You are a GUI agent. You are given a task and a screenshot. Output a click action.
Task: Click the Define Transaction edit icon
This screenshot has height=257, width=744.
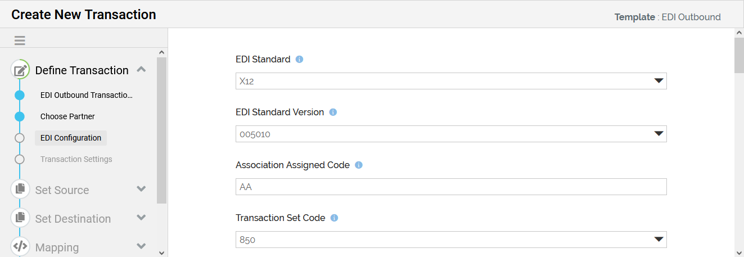20,70
